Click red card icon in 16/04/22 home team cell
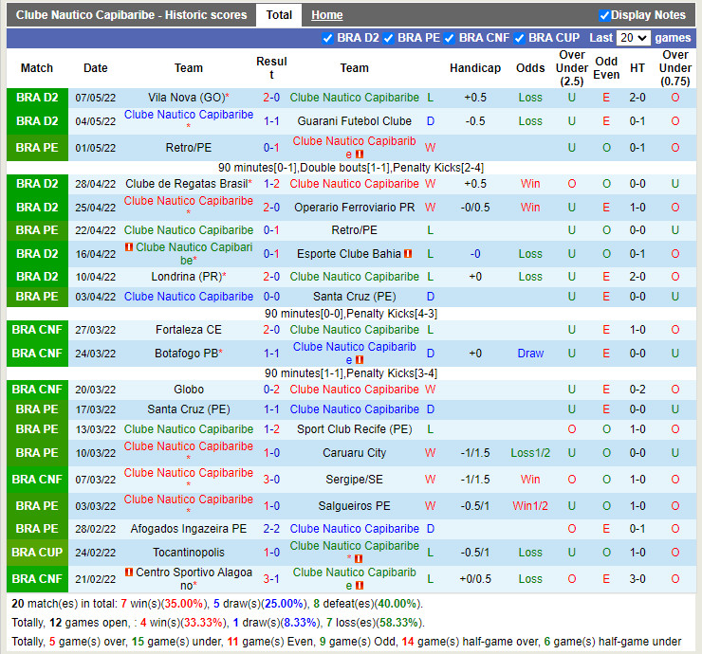 [129, 247]
